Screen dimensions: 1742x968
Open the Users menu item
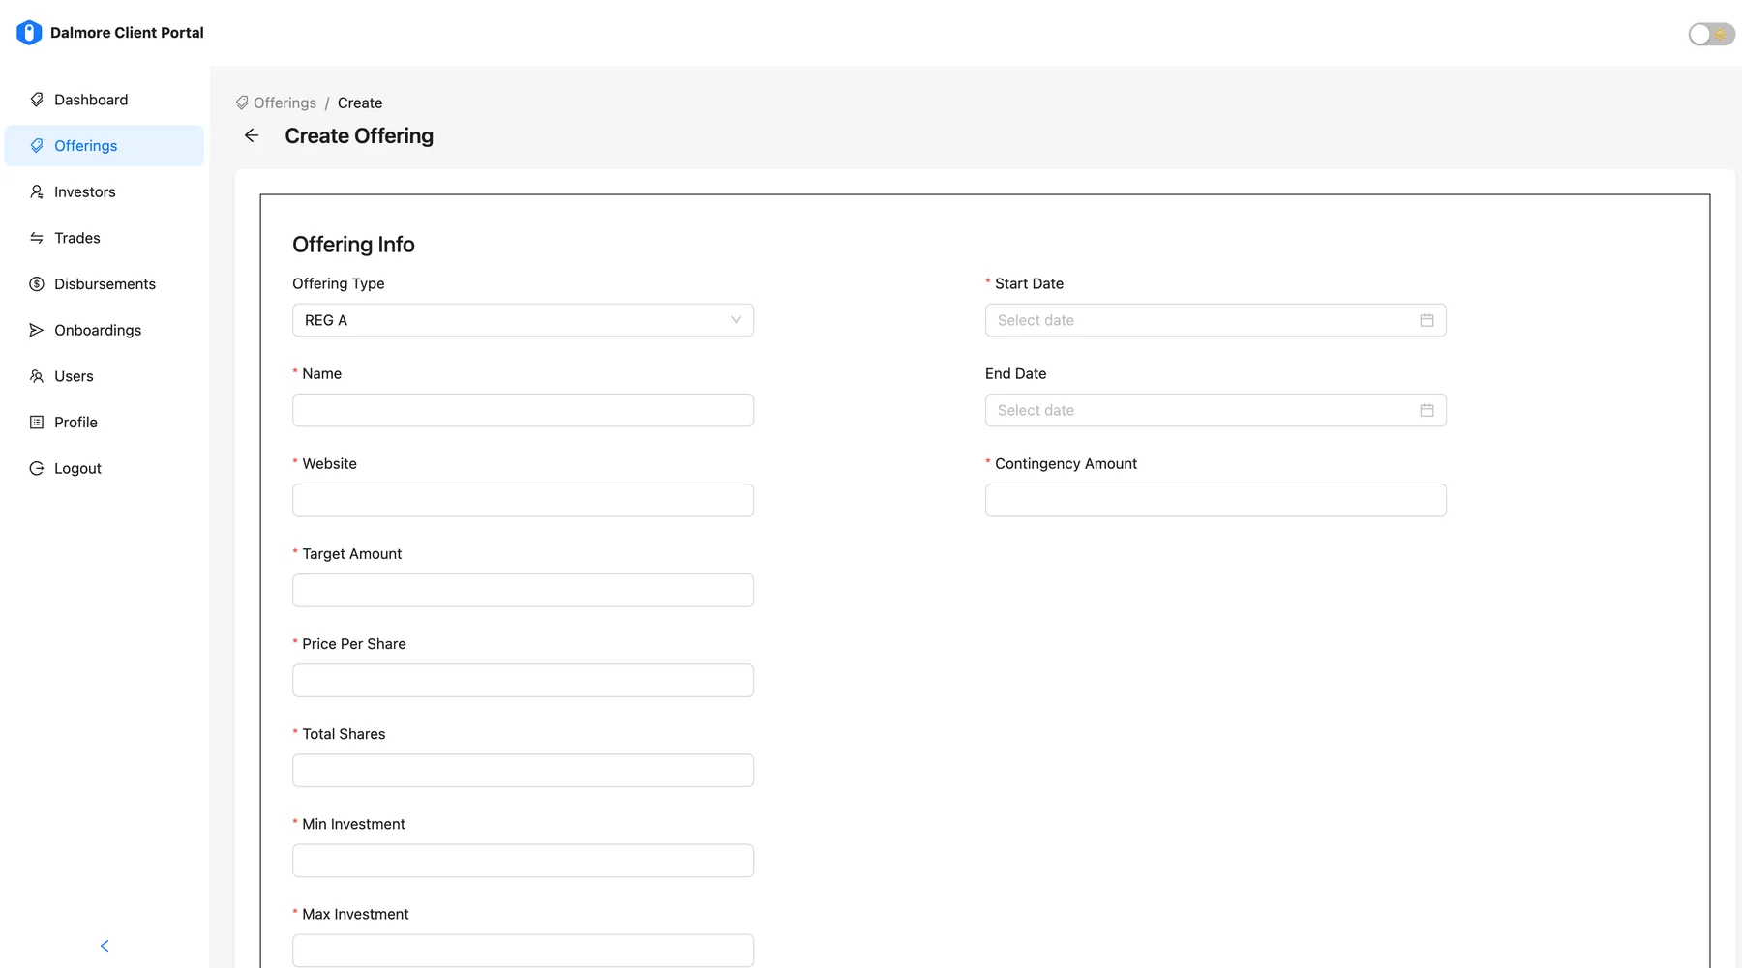[105, 376]
